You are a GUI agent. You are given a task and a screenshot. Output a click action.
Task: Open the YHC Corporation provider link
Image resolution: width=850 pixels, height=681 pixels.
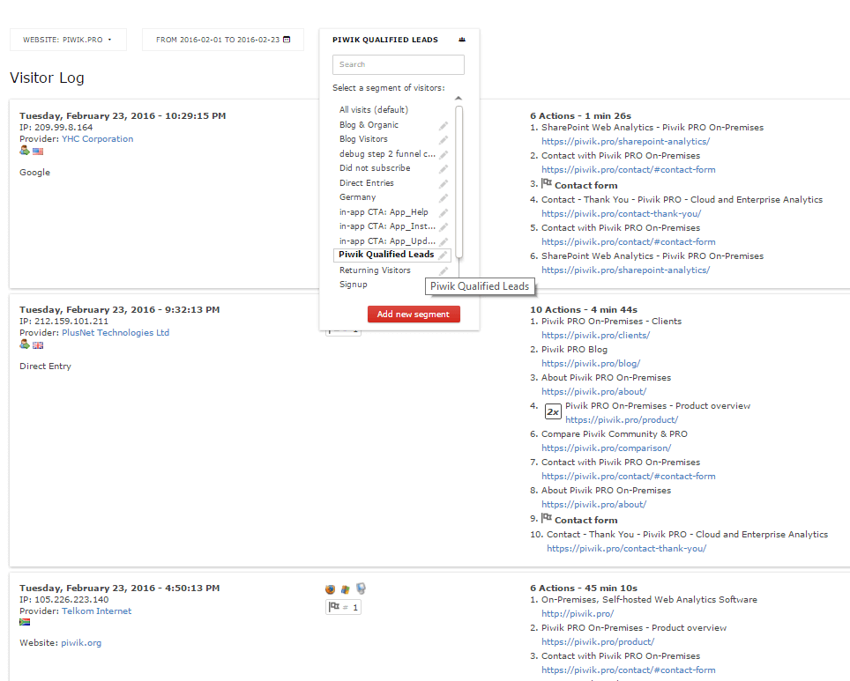point(97,139)
